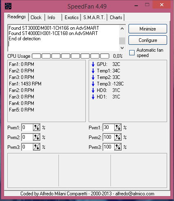The height and width of the screenshot is (201, 174).
Task: Click the 'Fan5: 0 RPM' reading
Action: click(22, 110)
